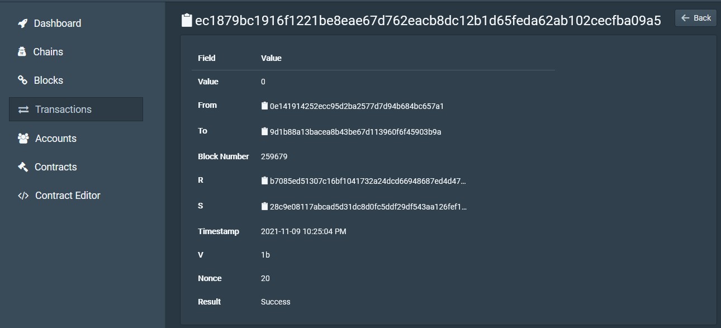Copy the To address with clipboard icon

264,131
